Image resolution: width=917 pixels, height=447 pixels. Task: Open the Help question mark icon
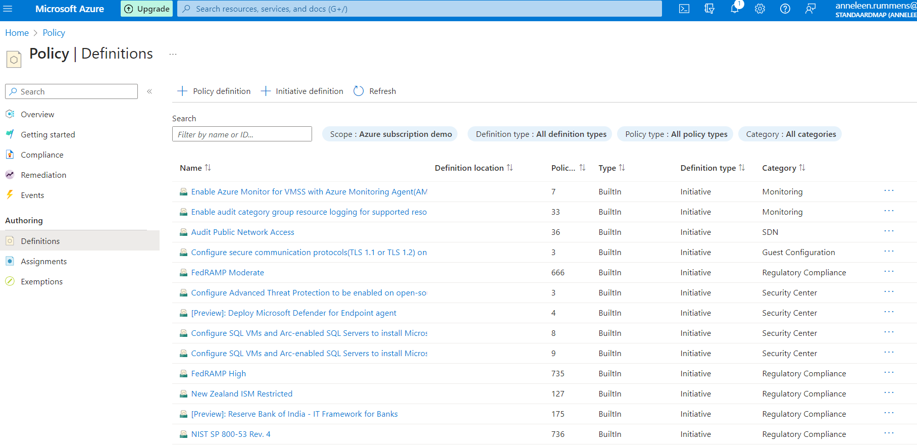(x=785, y=9)
